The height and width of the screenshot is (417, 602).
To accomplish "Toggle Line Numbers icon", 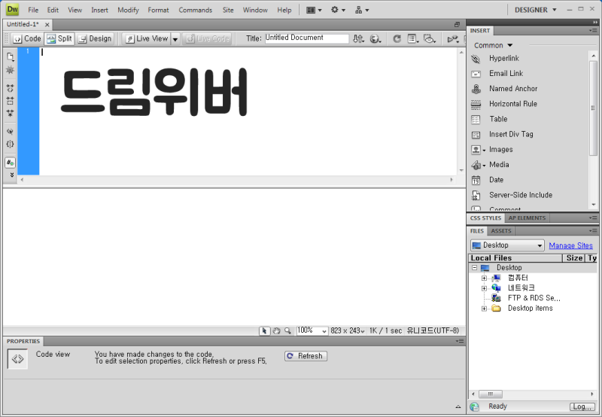I will point(11,163).
